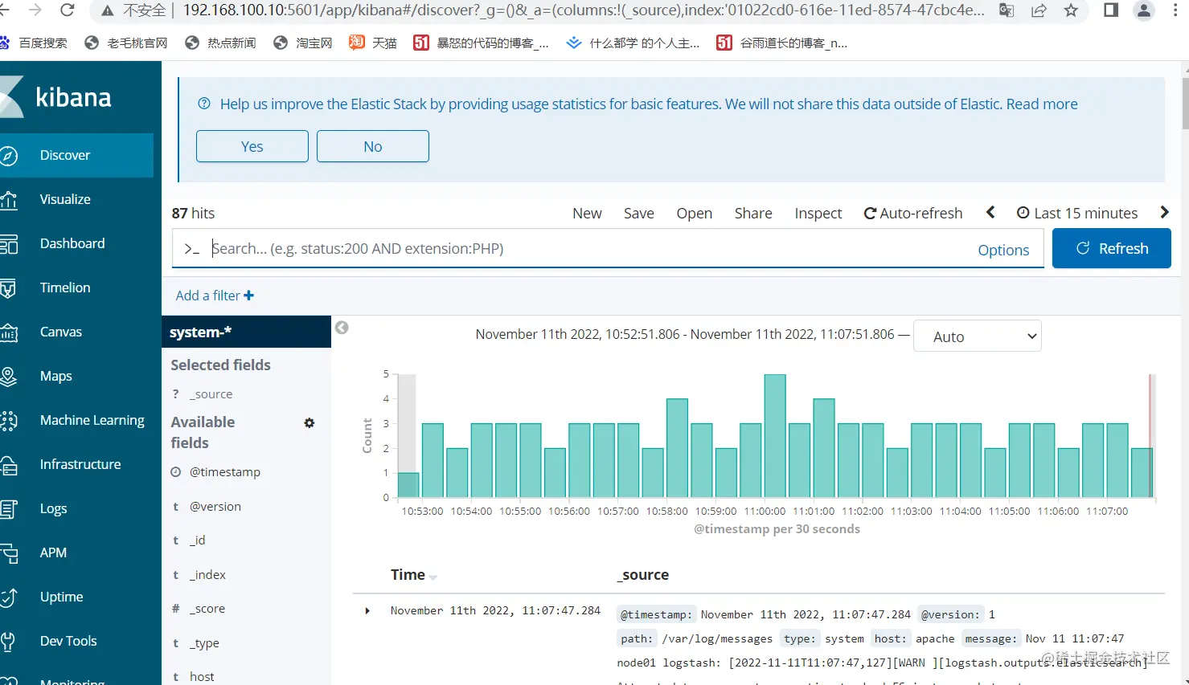Open the system-* index pattern selector

246,332
